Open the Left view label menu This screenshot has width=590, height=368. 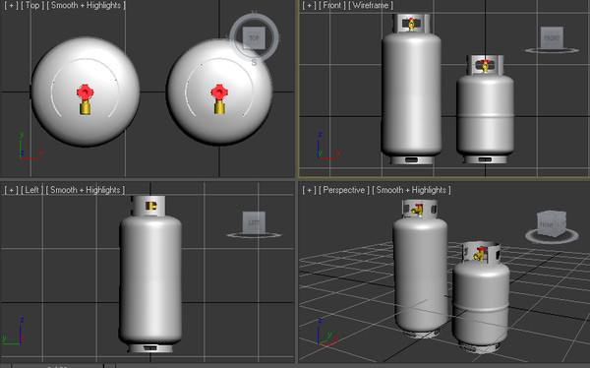pyautogui.click(x=32, y=190)
